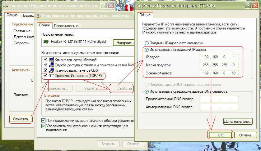Click the Протокол Интернета (TCP/IP) icon
The height and width of the screenshot is (151, 261).
[x=52, y=75]
